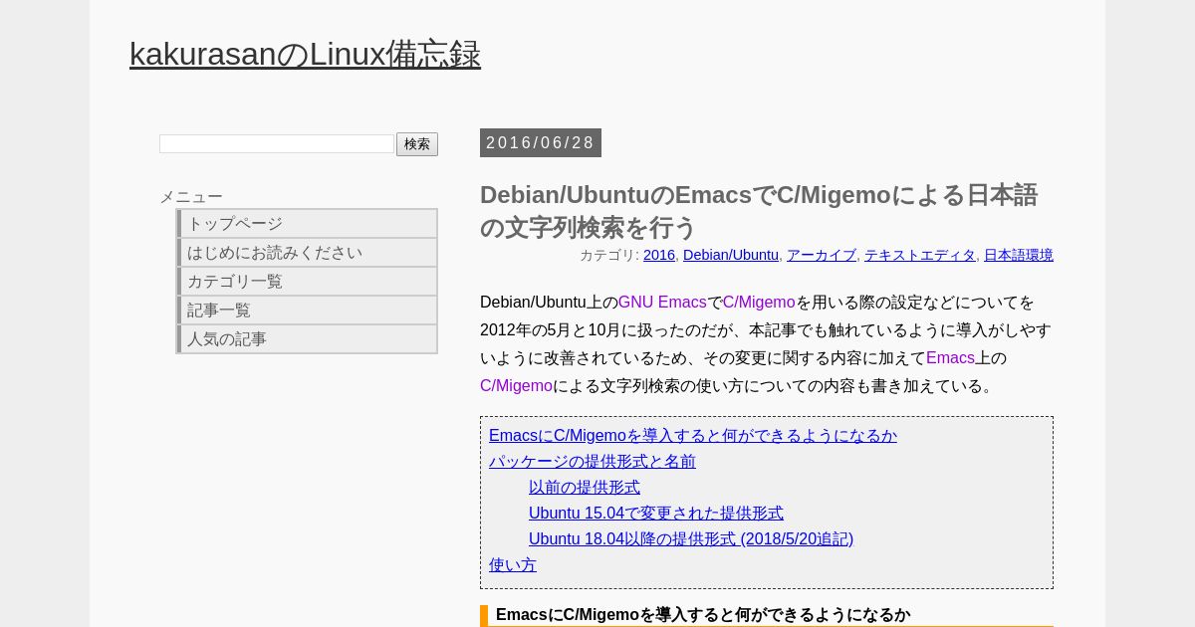
Task: Go to カテゴリ一覧 menu item
Action: 308,282
